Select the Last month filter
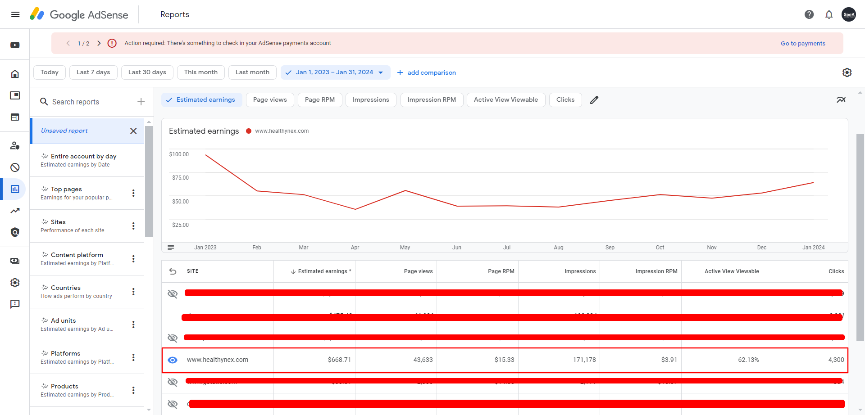 (252, 72)
